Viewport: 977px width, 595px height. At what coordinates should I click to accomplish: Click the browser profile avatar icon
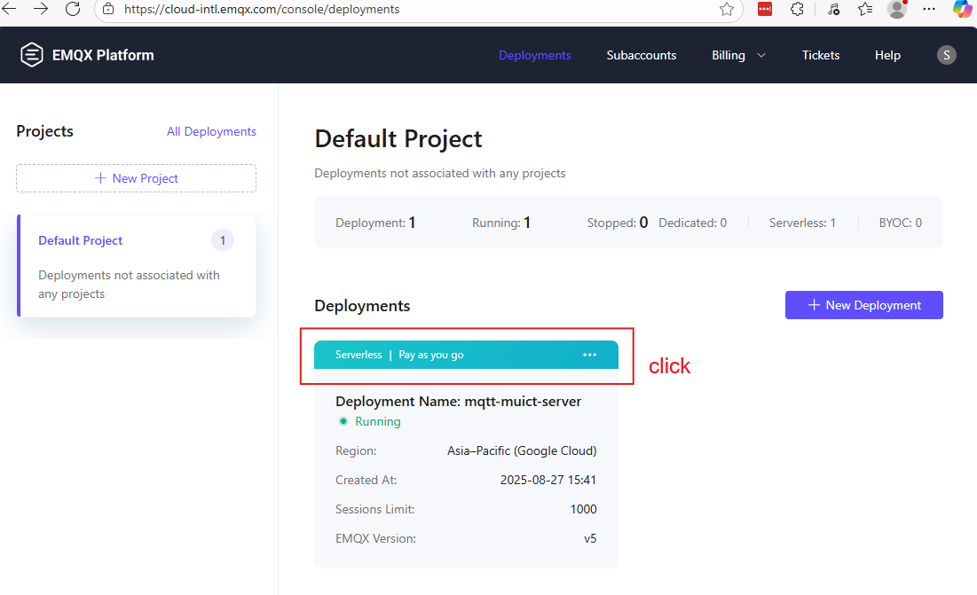coord(897,10)
